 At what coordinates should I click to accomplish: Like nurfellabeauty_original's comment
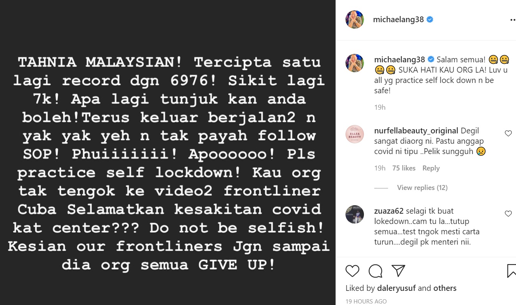[x=508, y=133]
